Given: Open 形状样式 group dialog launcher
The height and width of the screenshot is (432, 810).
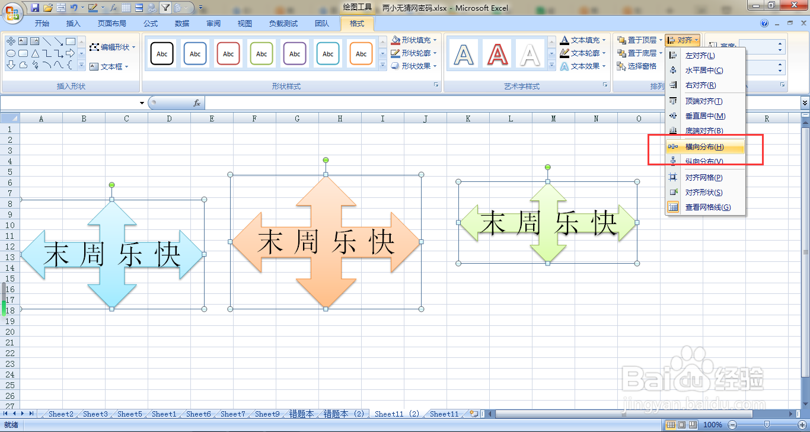Looking at the screenshot, I should [436, 85].
